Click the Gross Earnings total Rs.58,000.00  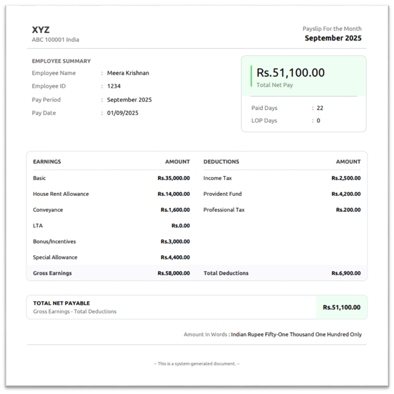click(x=173, y=273)
